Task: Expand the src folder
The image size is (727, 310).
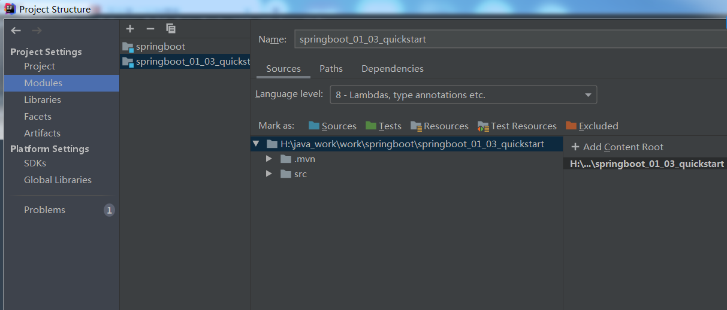Action: click(x=269, y=174)
